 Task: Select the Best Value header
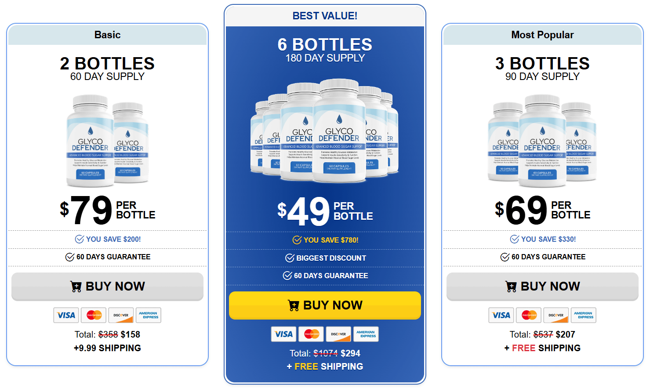click(x=325, y=16)
